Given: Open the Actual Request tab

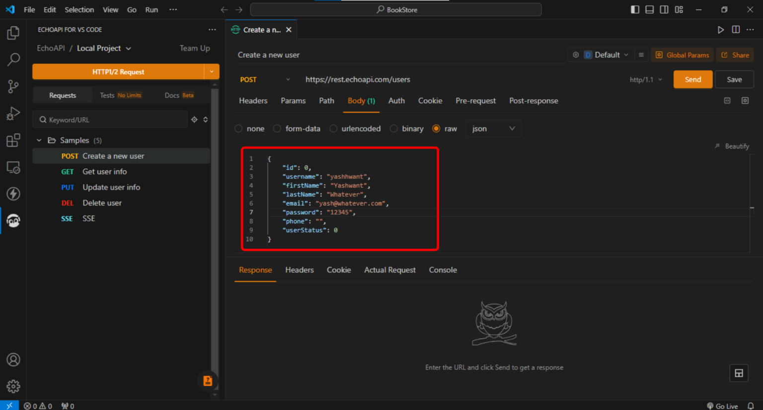Looking at the screenshot, I should 390,270.
